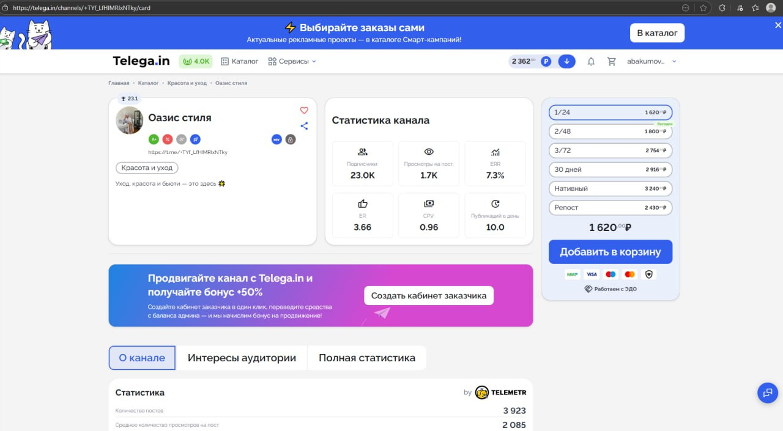Open the channel t.me link

click(188, 152)
